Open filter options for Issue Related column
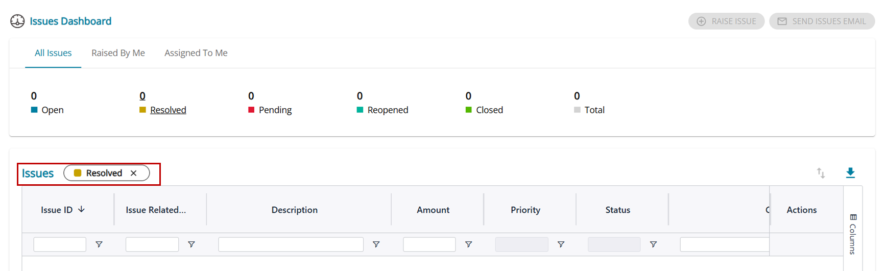The width and height of the screenshot is (886, 271). click(x=191, y=244)
